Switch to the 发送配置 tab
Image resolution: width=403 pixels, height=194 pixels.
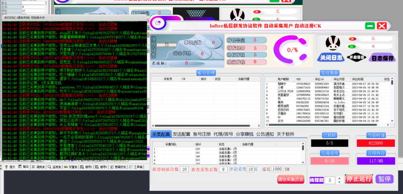pos(181,134)
